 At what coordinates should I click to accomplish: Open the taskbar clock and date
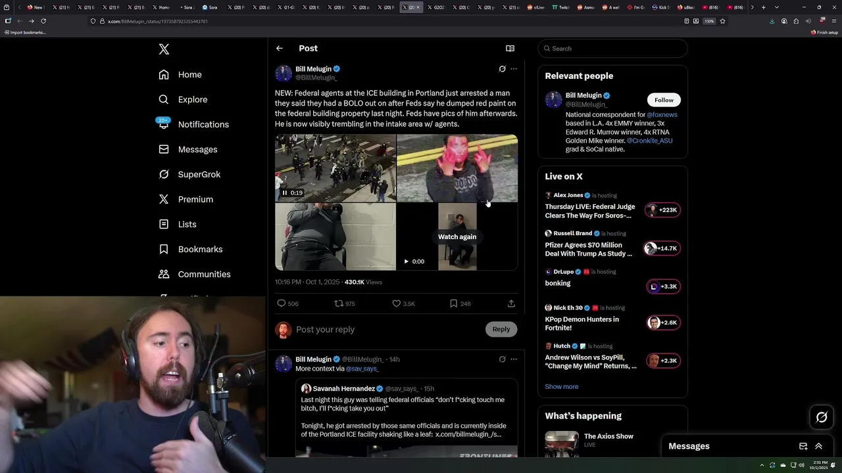coord(820,465)
